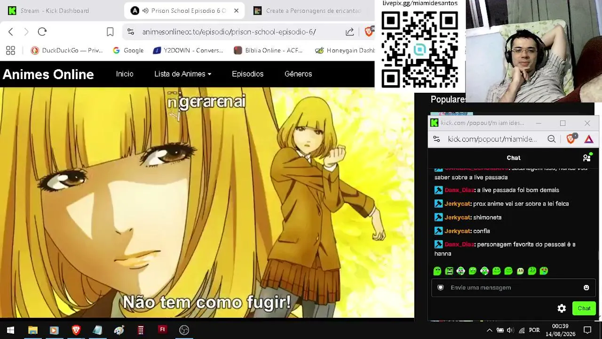Open Brave browser from the taskbar
The image size is (602, 339).
76,330
